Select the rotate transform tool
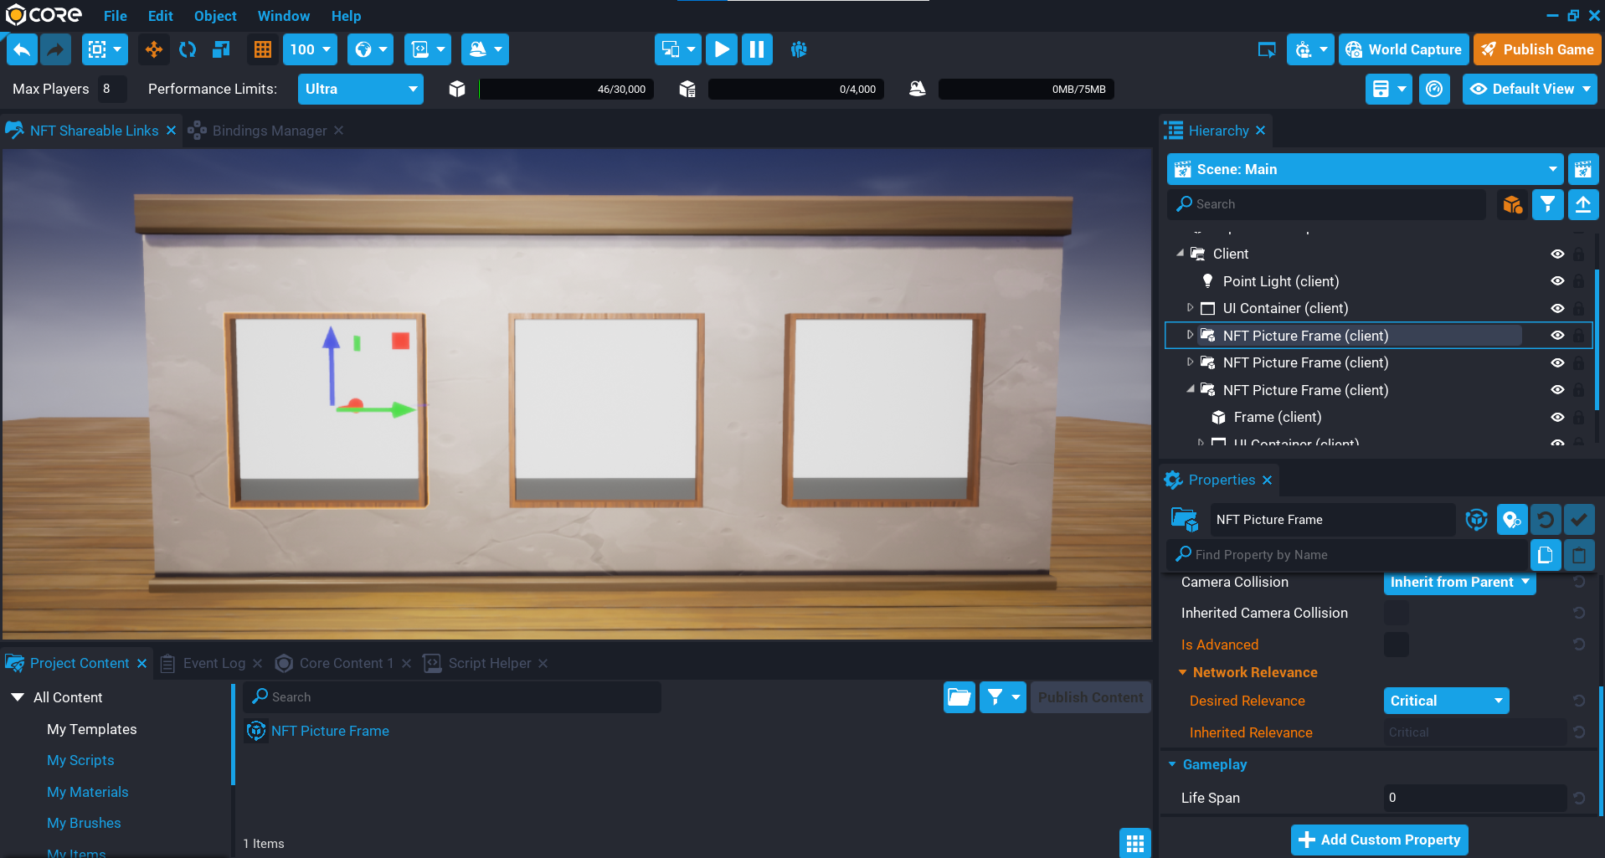 click(188, 49)
